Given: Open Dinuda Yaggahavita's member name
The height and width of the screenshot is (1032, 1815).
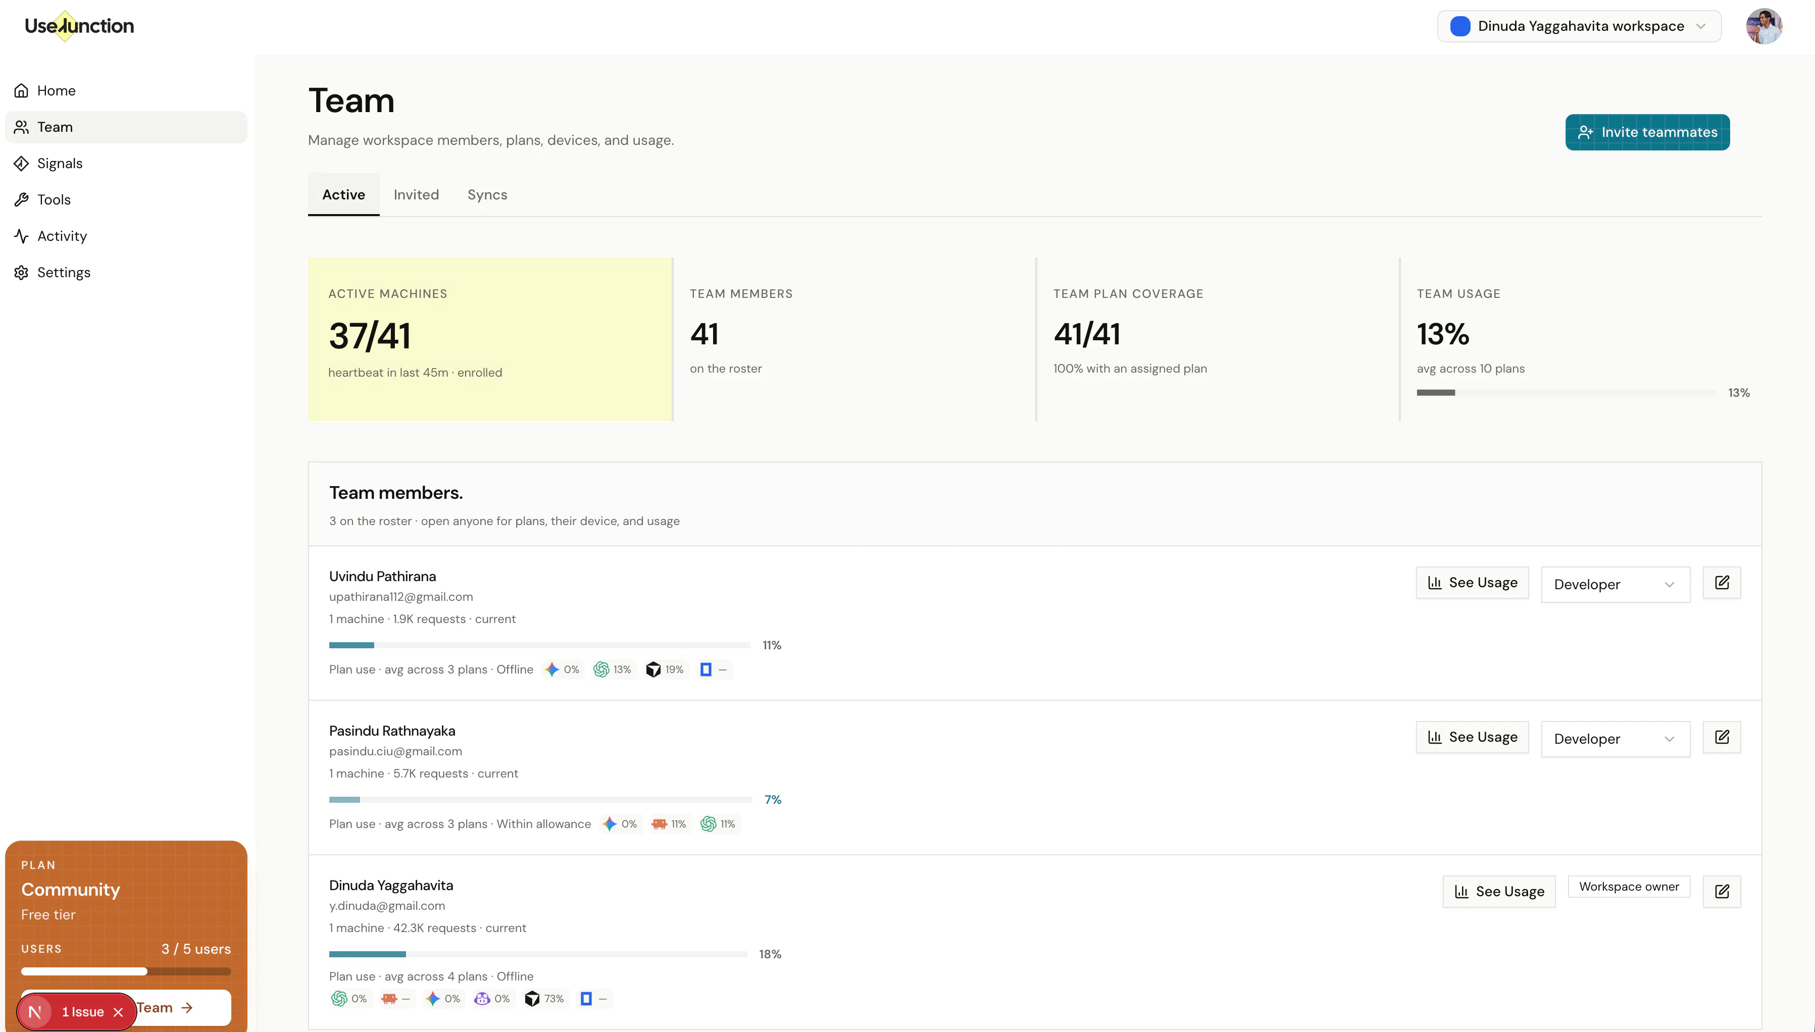Looking at the screenshot, I should pyautogui.click(x=391, y=885).
